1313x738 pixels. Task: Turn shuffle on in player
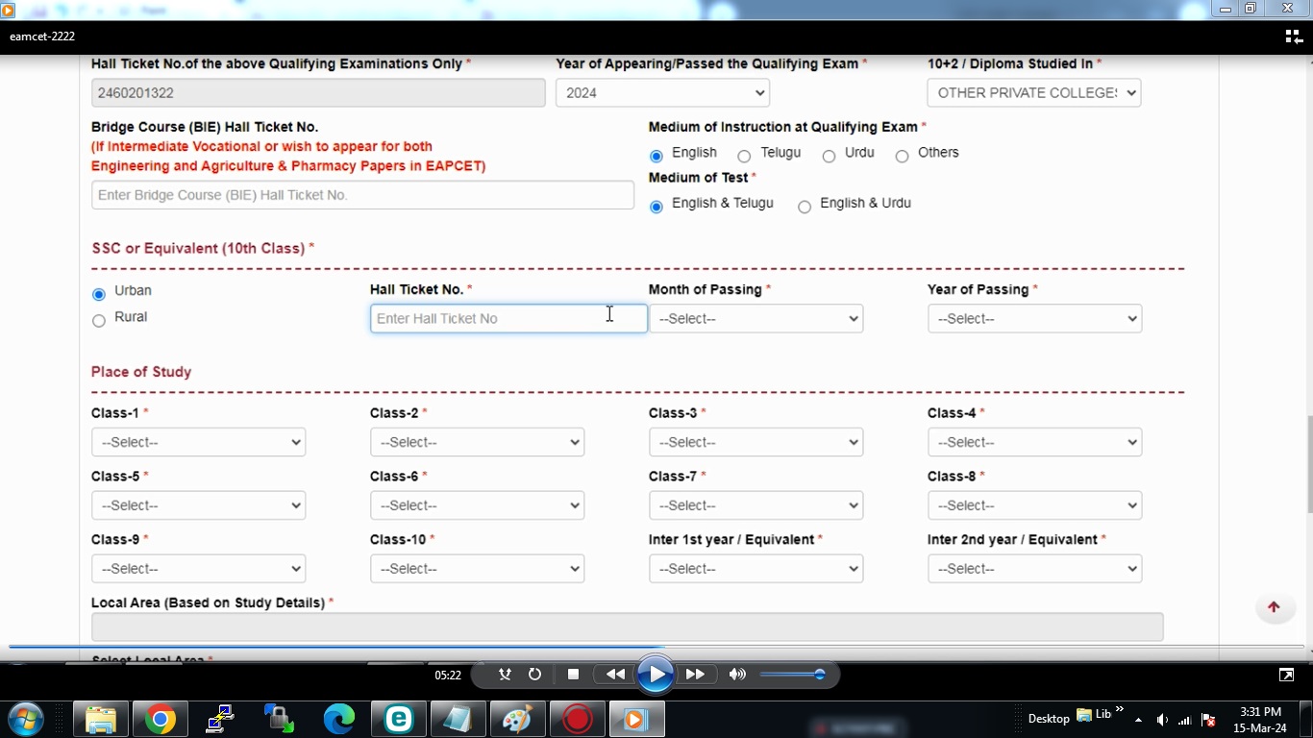tap(505, 675)
